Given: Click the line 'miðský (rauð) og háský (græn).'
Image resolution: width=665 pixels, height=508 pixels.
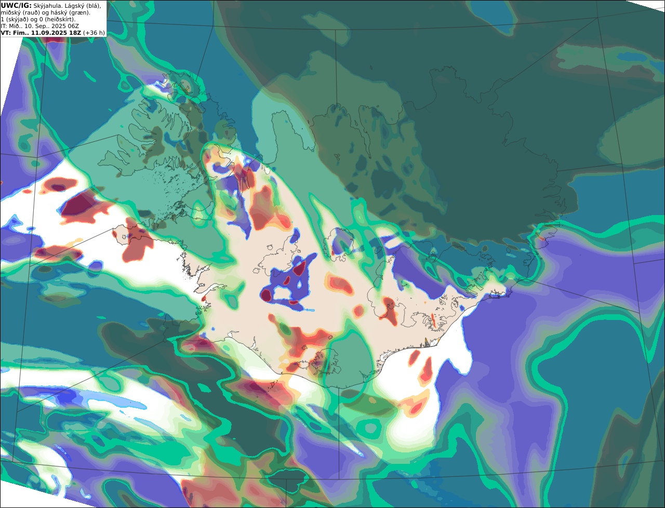Looking at the screenshot, I should click(45, 12).
